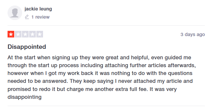Open the 'Disappointed' review title

coord(27,47)
